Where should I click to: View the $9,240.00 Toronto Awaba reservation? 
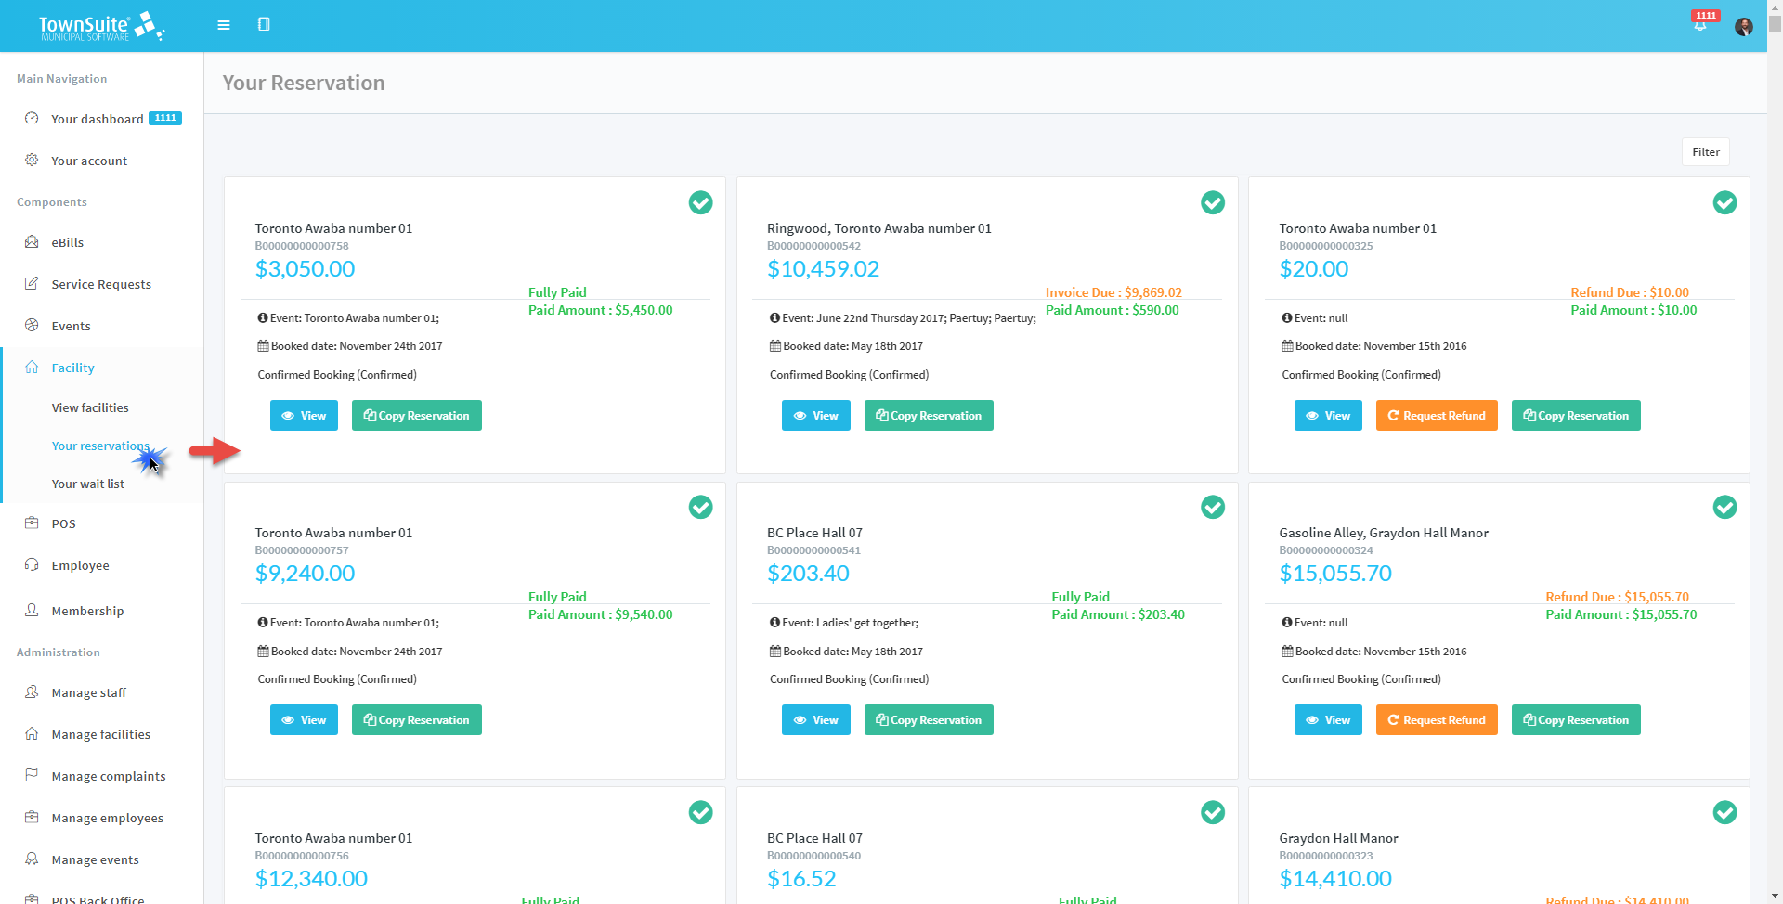[304, 720]
